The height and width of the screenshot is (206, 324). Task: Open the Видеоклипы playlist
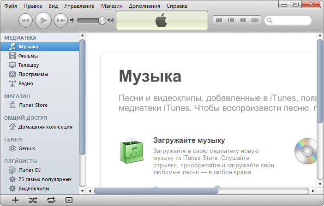[40, 188]
